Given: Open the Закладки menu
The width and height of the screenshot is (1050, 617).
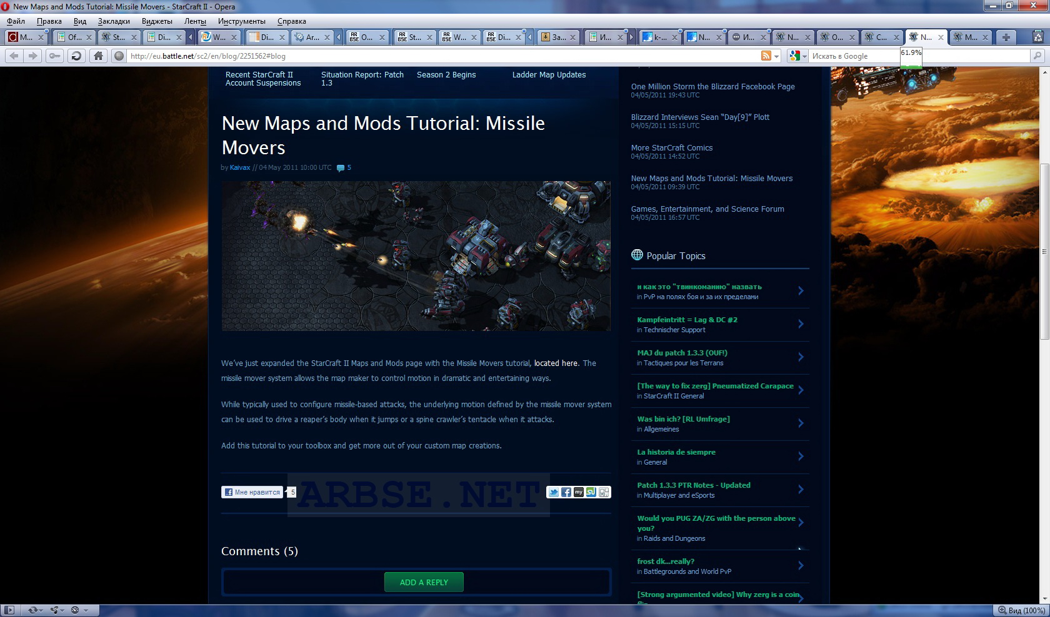Looking at the screenshot, I should 114,21.
